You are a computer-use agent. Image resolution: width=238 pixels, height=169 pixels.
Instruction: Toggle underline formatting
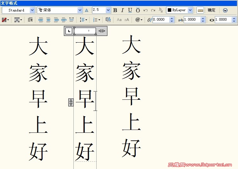[x=130, y=10]
